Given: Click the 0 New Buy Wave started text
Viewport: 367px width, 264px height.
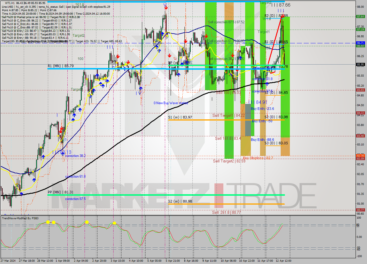Looking at the screenshot, I should click(x=171, y=103).
